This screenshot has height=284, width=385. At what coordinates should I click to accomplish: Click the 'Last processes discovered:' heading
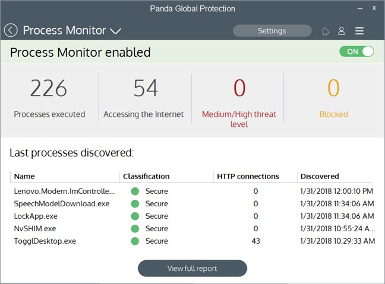(x=72, y=153)
